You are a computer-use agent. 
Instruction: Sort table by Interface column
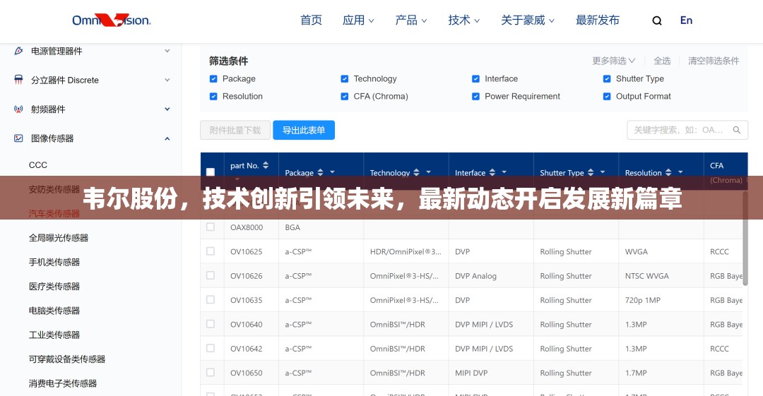(492, 172)
